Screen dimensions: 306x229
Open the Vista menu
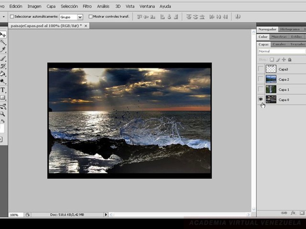tap(130, 6)
